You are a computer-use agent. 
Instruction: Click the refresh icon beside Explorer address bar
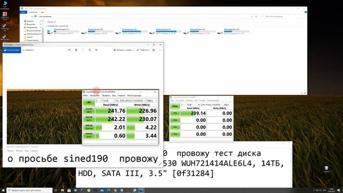tap(256, 17)
